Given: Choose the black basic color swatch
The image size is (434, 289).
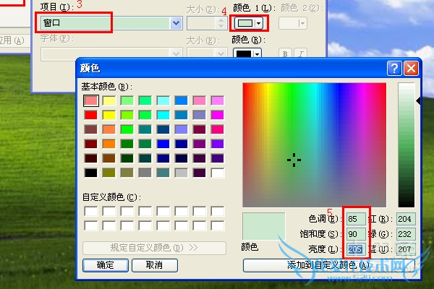Looking at the screenshot, I should tap(91, 173).
